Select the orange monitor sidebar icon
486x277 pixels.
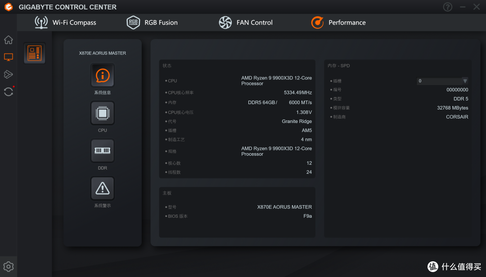pyautogui.click(x=9, y=57)
